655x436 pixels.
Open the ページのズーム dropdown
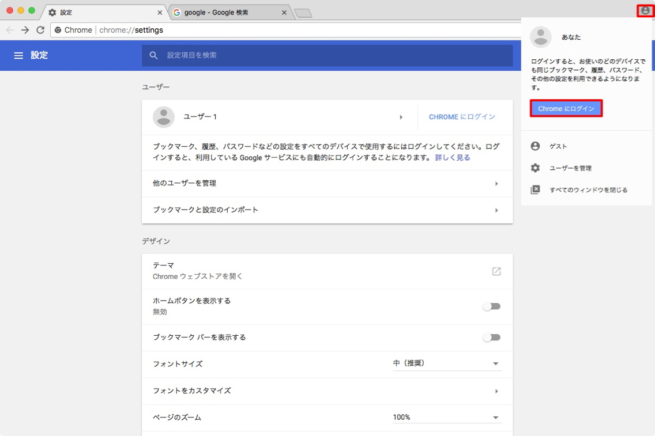447,417
